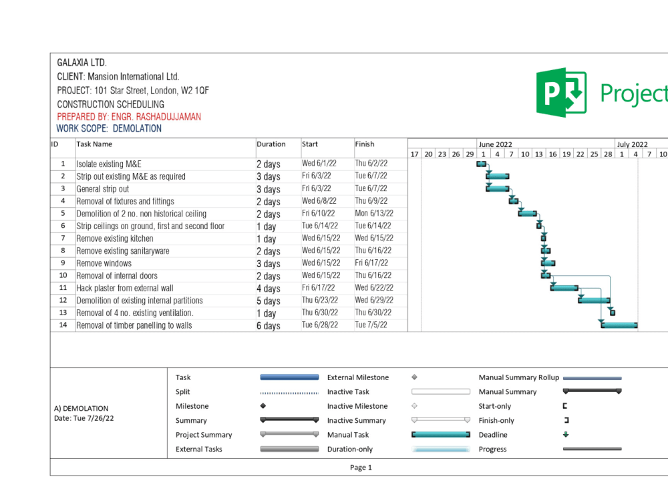Click the Manual Summary Rollup legend line
This screenshot has width=668, height=501.
point(592,378)
